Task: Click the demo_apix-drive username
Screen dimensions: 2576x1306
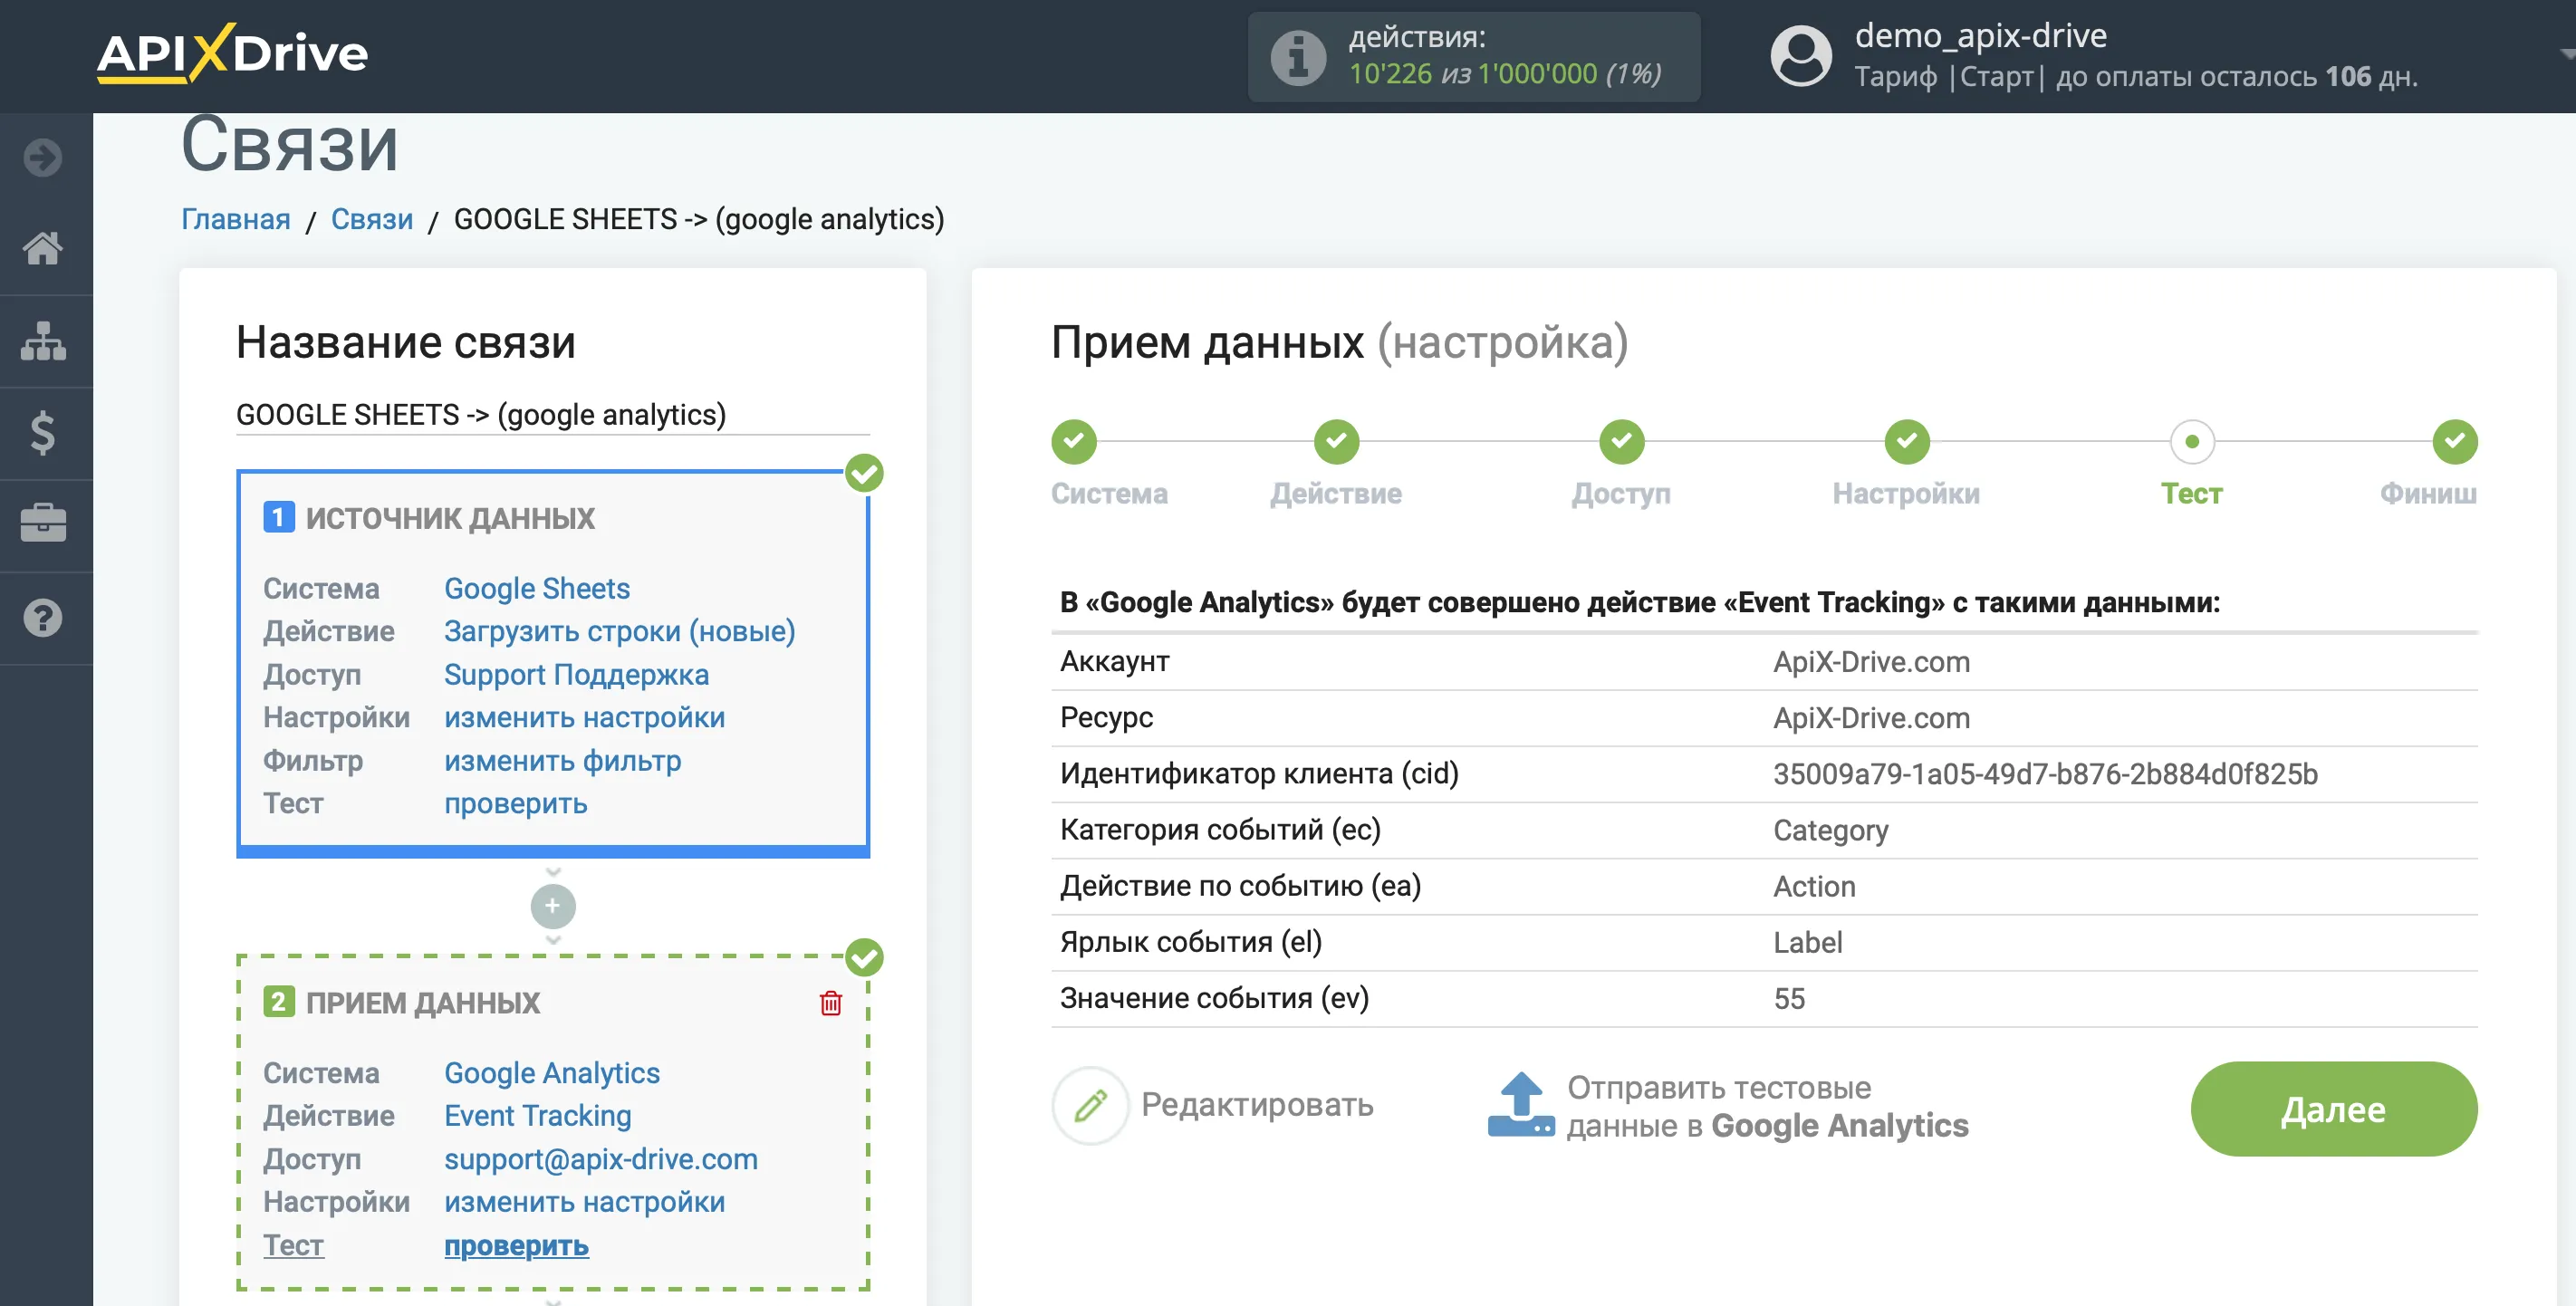Action: (1980, 35)
